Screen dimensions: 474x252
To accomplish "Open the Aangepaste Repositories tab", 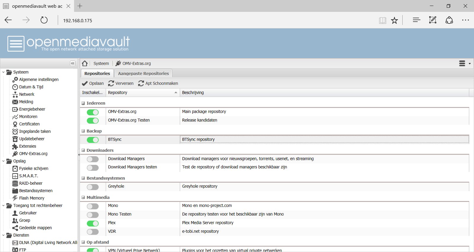I will (143, 73).
